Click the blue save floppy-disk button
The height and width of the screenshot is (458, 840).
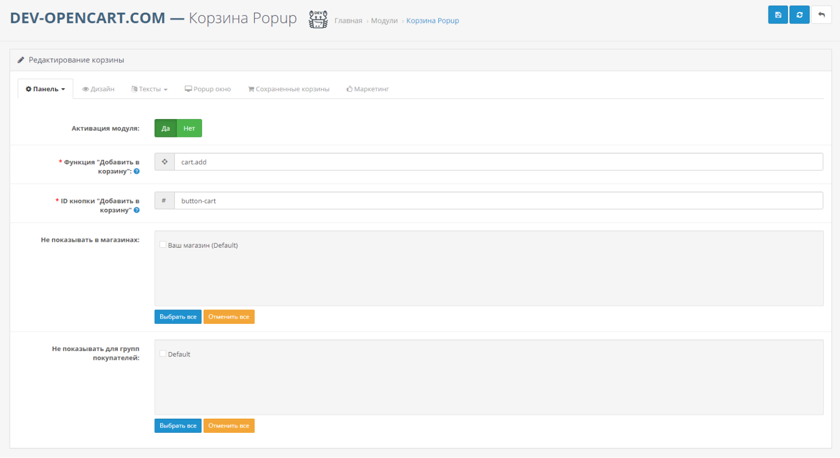coord(778,15)
